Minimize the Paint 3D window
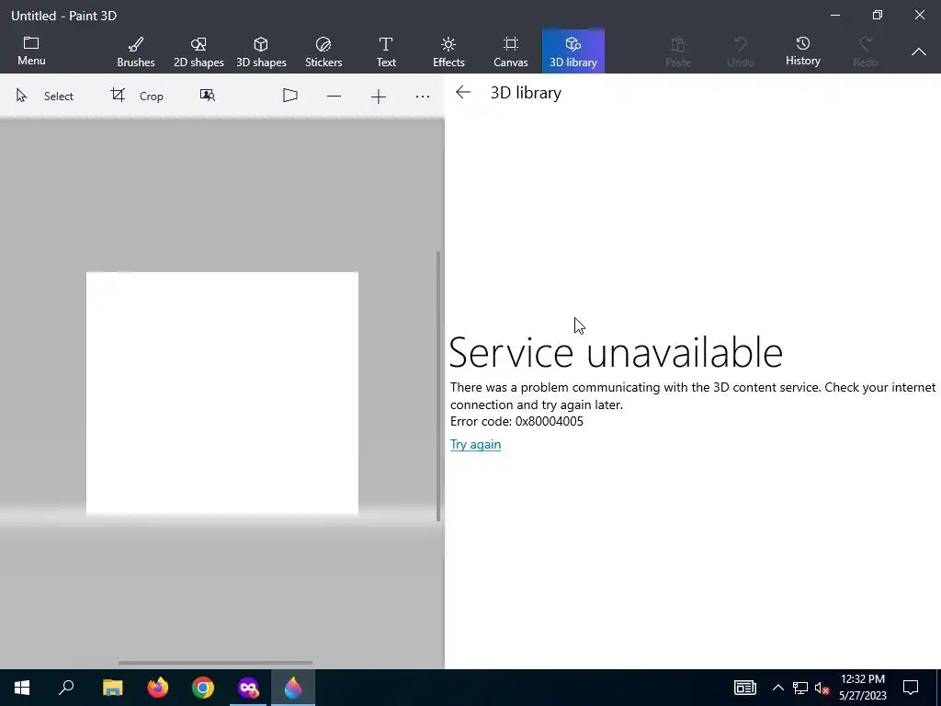This screenshot has width=941, height=706. pos(834,15)
